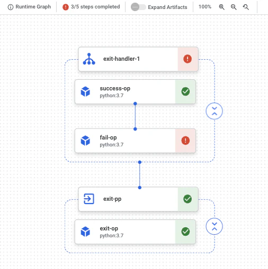The height and width of the screenshot is (269, 268).
Task: Click the exit-op blue cube icon
Action: pyautogui.click(x=85, y=231)
